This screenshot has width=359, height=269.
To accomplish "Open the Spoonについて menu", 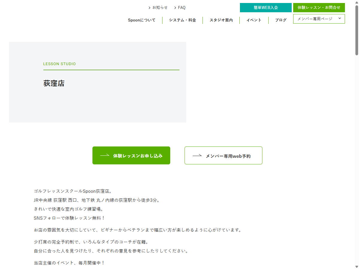I will 142,20.
